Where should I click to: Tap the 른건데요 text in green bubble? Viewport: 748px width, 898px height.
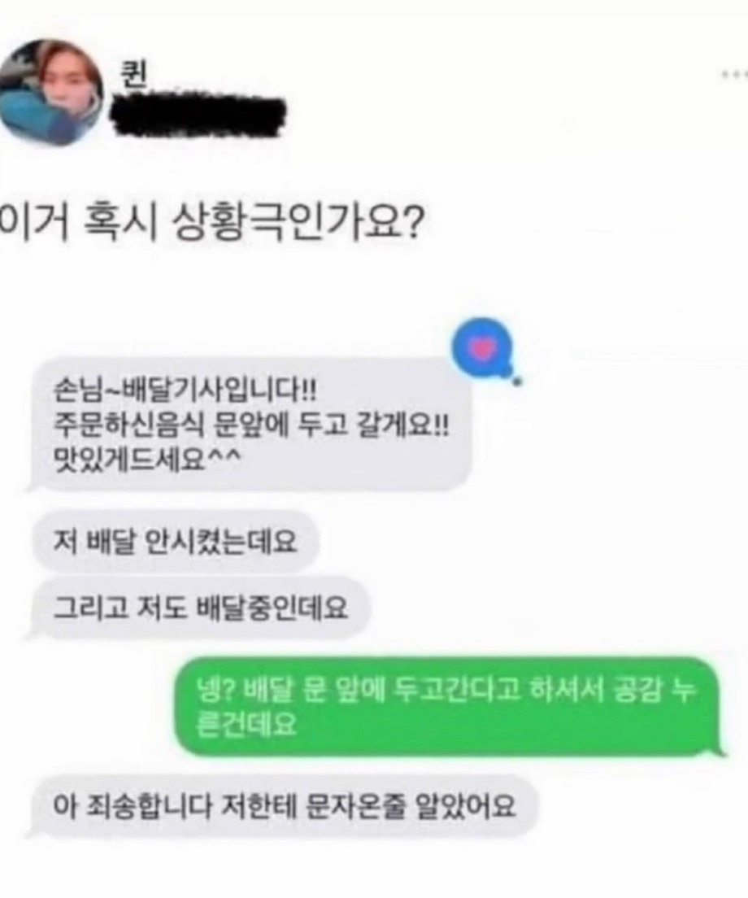[x=246, y=725]
